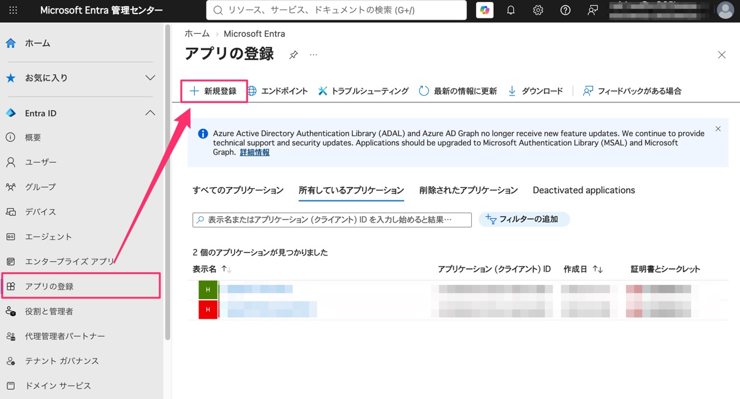
Task: Open the more options ellipsis beside title
Action: 314,55
